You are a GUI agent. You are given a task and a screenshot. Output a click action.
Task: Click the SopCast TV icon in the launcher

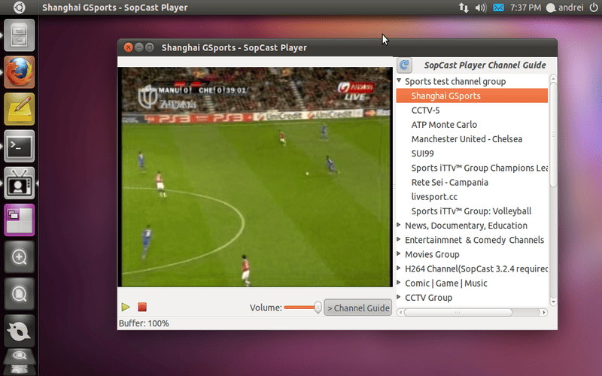click(20, 183)
